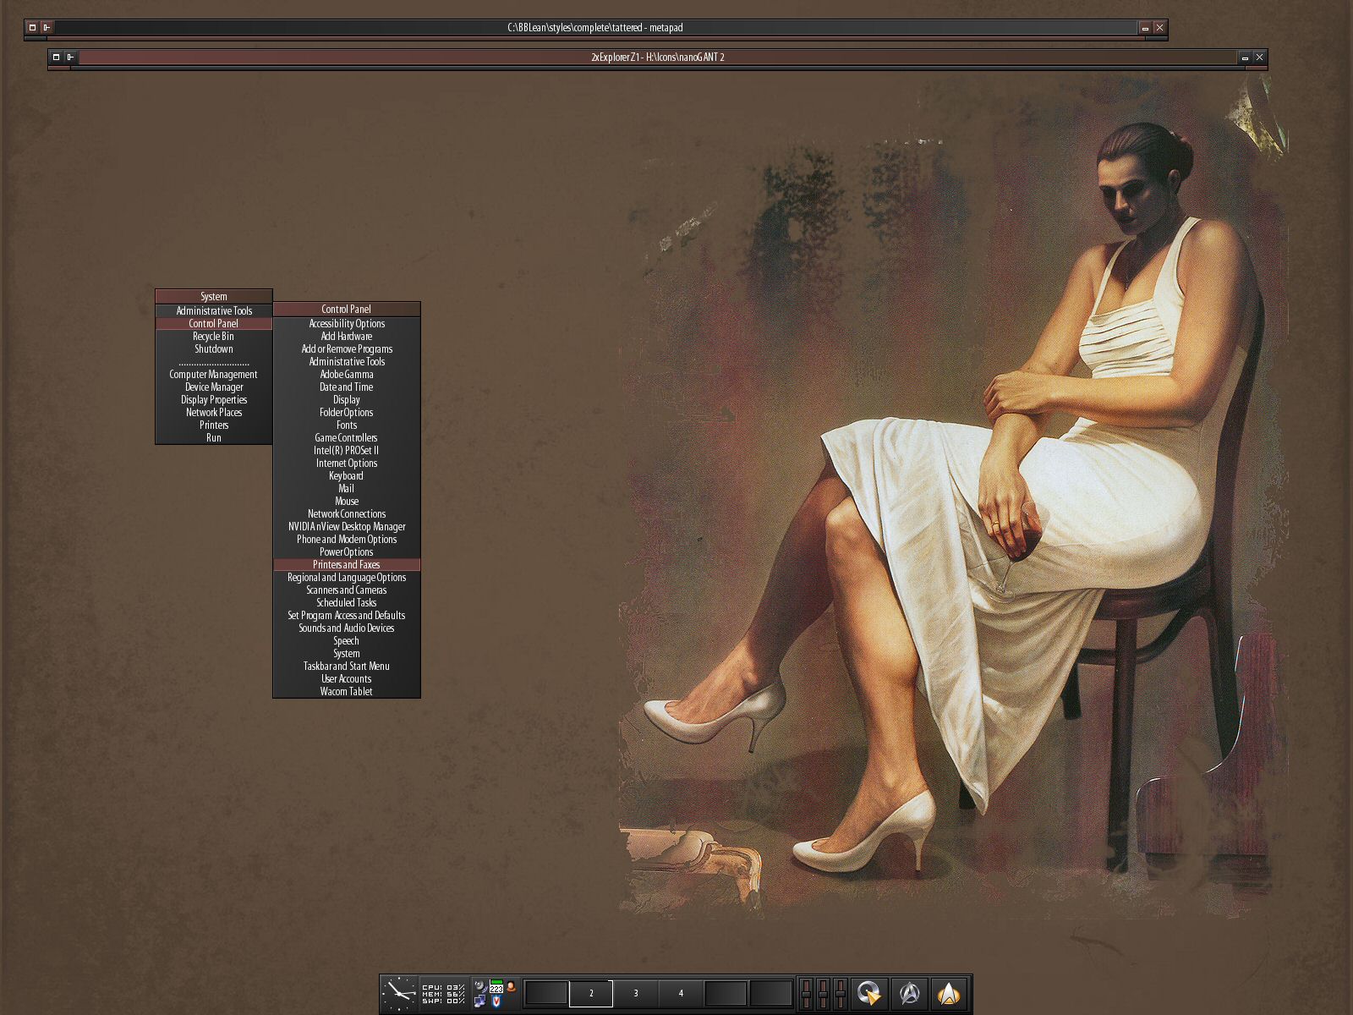Open the network computers tray icon
This screenshot has height=1015, width=1353.
click(x=479, y=1001)
